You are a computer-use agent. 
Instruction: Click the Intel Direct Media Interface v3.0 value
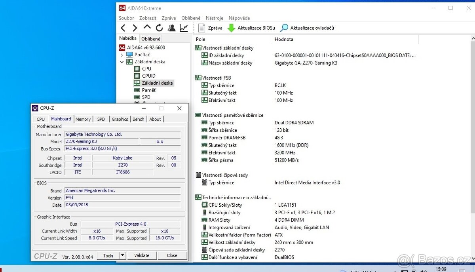(x=307, y=183)
